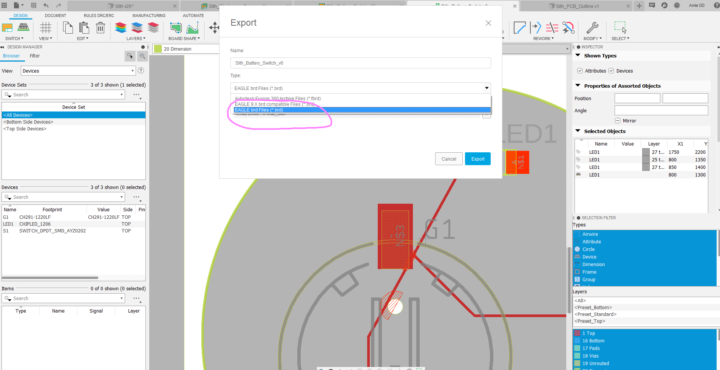Select the green board outline shape tool
The width and height of the screenshot is (720, 370).
(176, 28)
